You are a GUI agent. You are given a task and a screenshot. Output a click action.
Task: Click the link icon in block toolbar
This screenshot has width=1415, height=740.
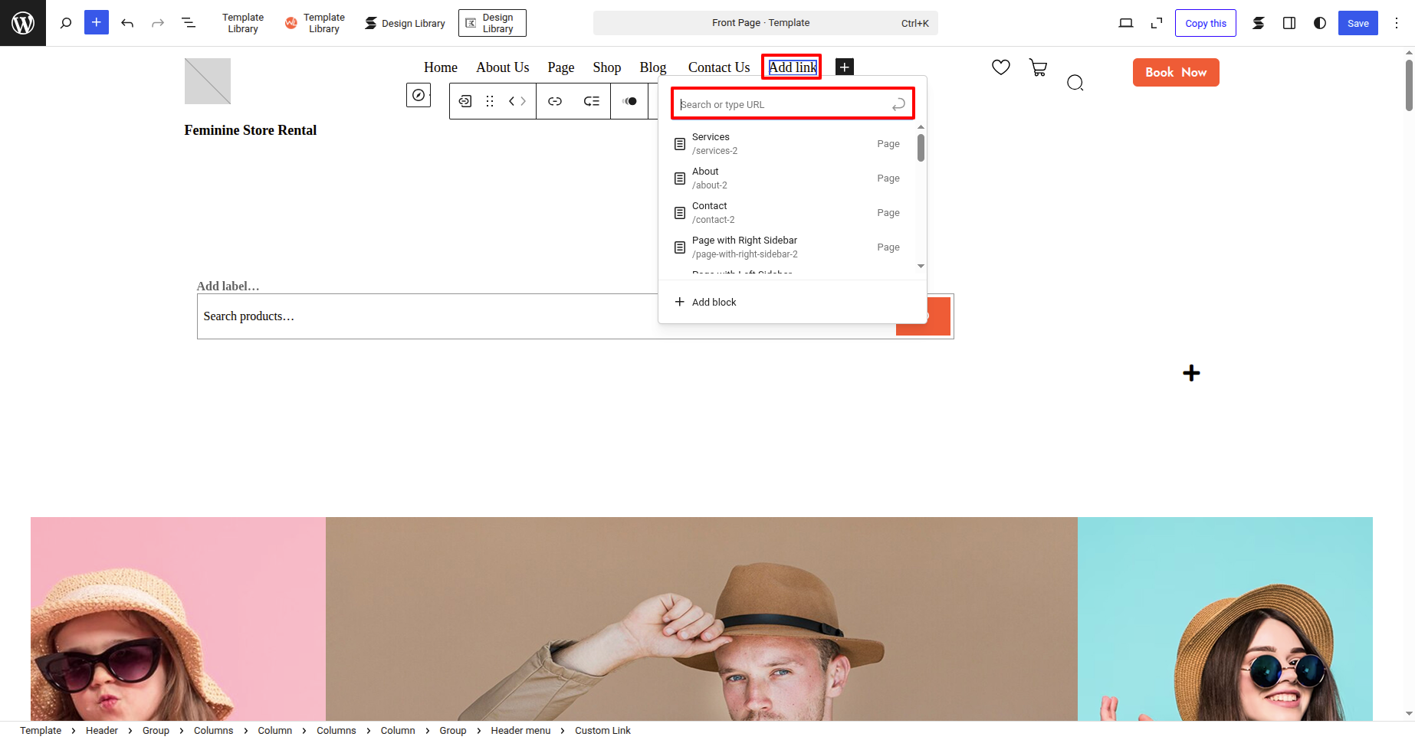click(x=555, y=101)
